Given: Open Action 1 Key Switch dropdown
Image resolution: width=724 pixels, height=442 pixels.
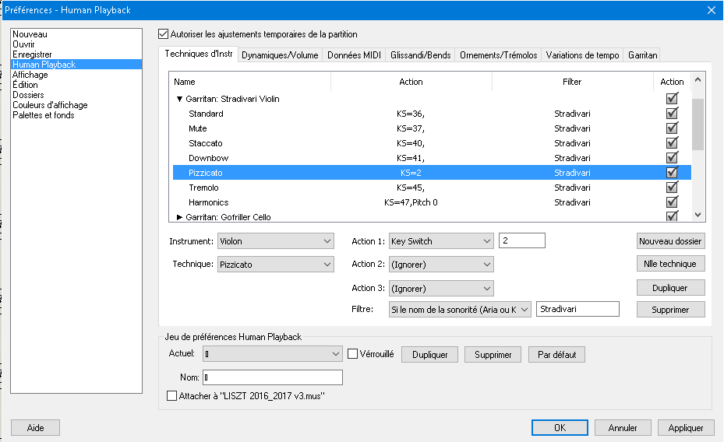Looking at the screenshot, I should [441, 241].
